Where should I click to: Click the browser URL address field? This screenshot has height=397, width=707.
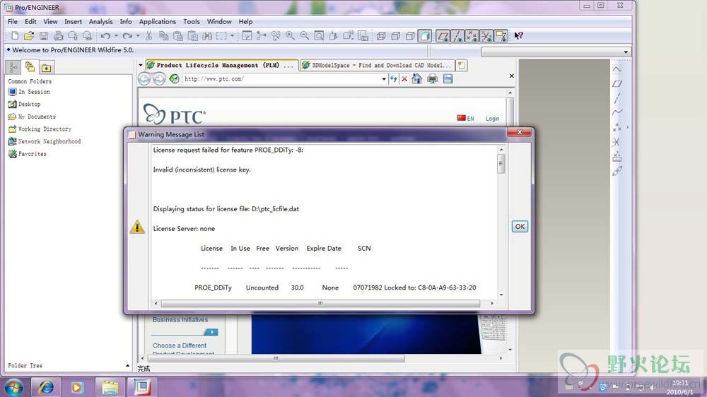281,79
